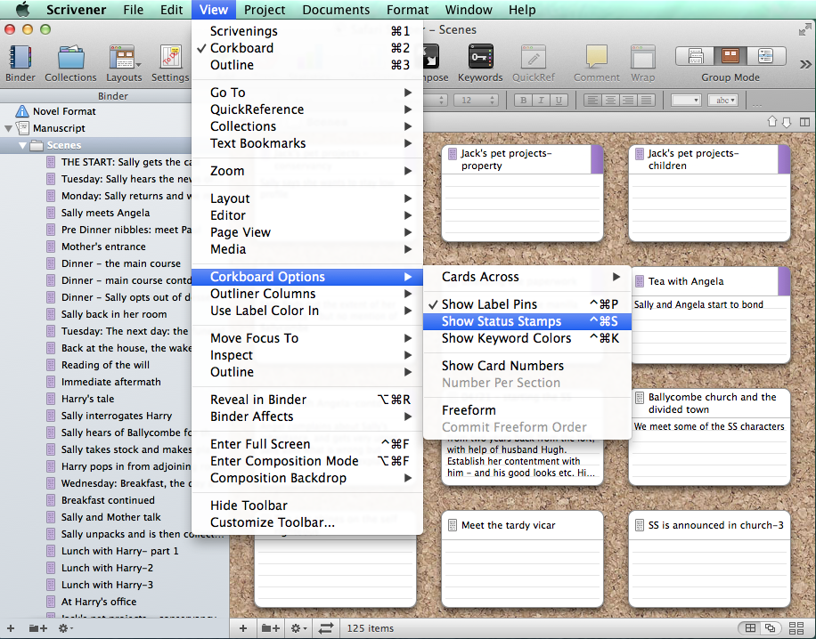Image resolution: width=816 pixels, height=639 pixels.
Task: Enable Show Keyword Colors
Action: coord(527,338)
